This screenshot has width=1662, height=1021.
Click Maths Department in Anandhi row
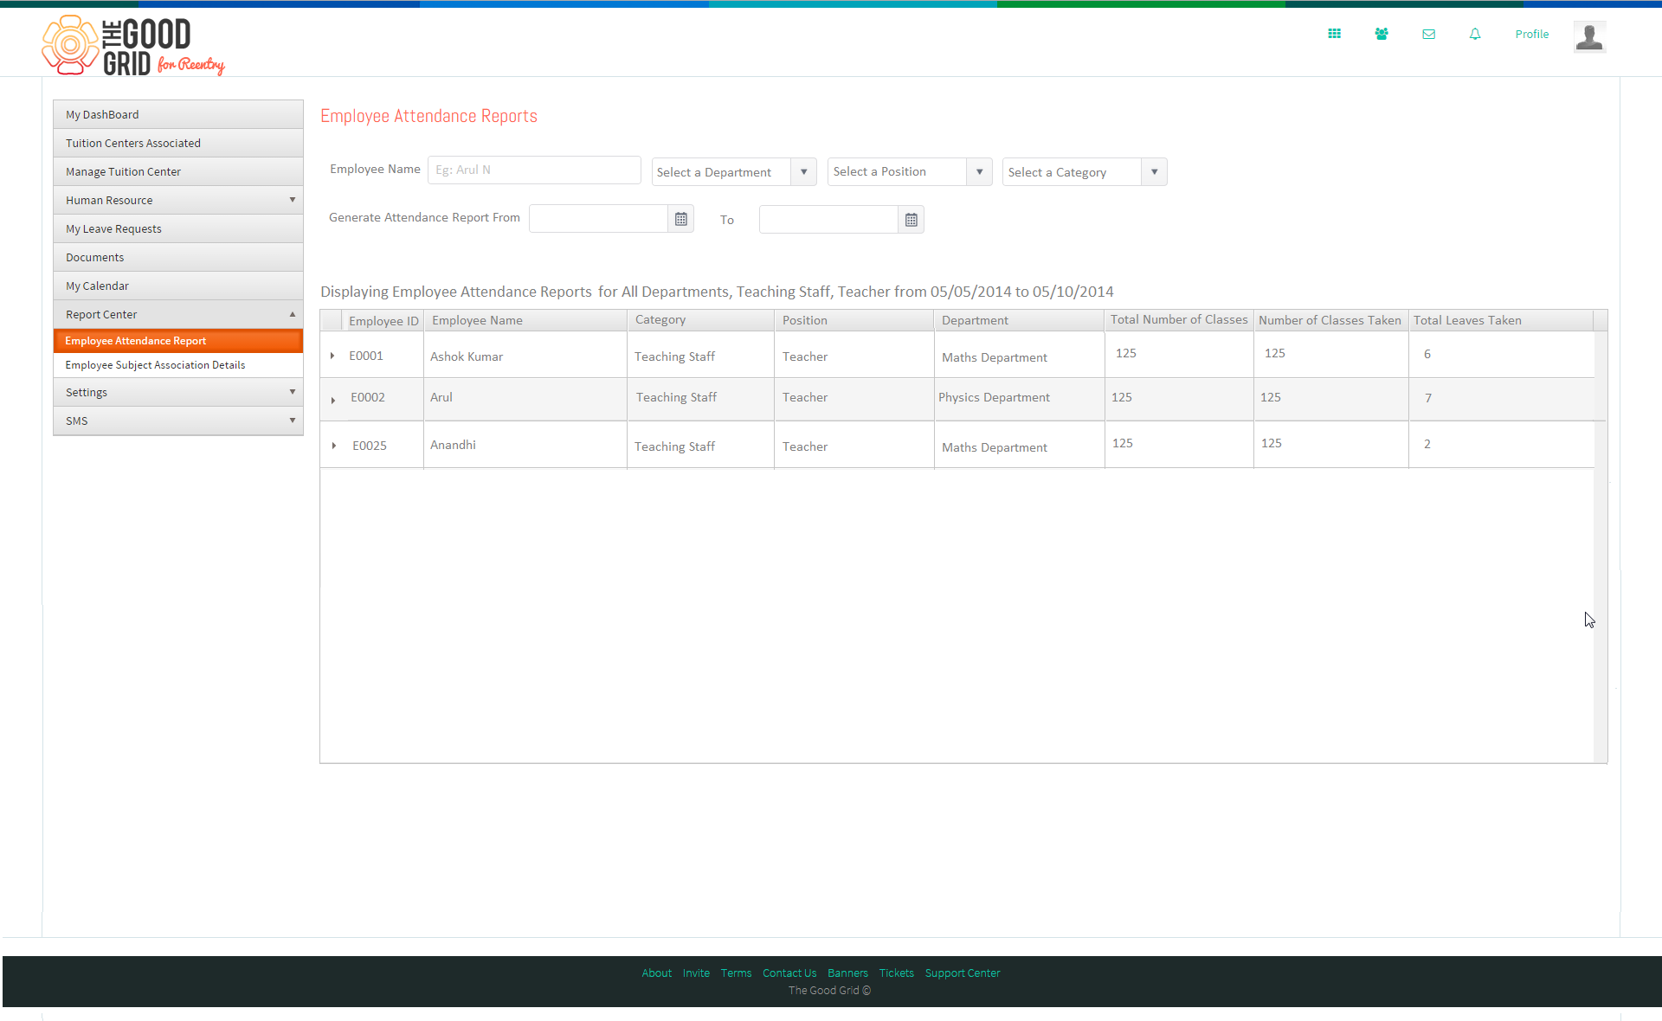tap(1019, 446)
